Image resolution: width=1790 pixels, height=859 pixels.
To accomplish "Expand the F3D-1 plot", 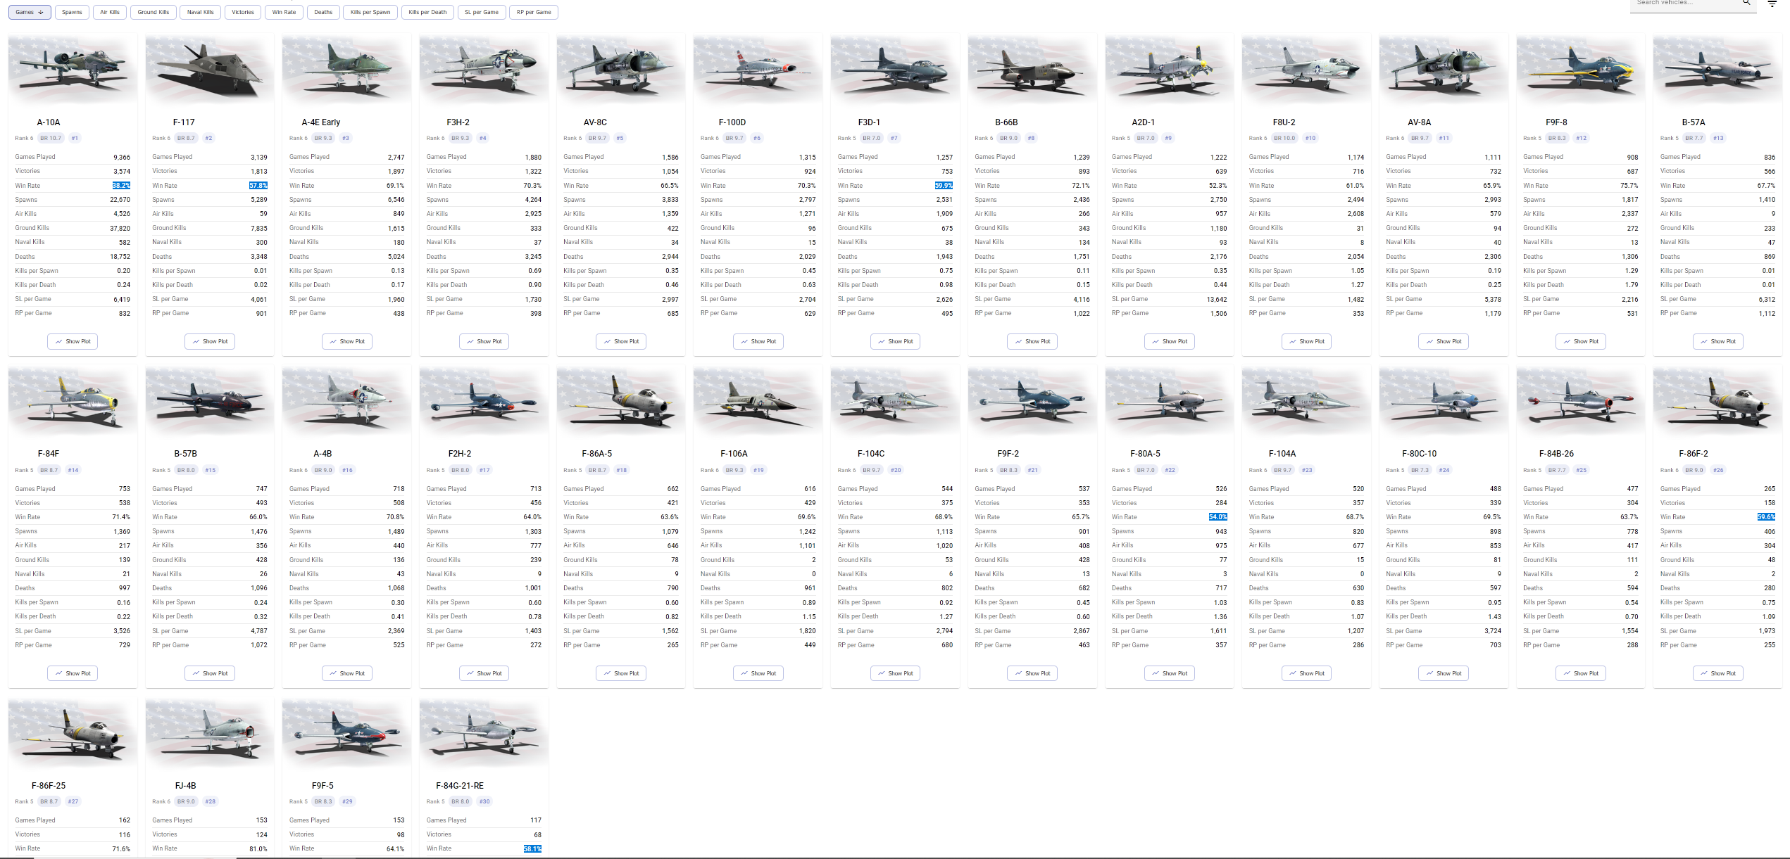I will (x=895, y=341).
